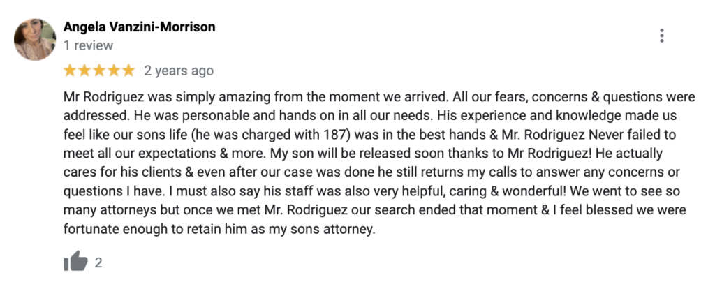Click the first gold rating star
The width and height of the screenshot is (715, 289).
point(70,71)
